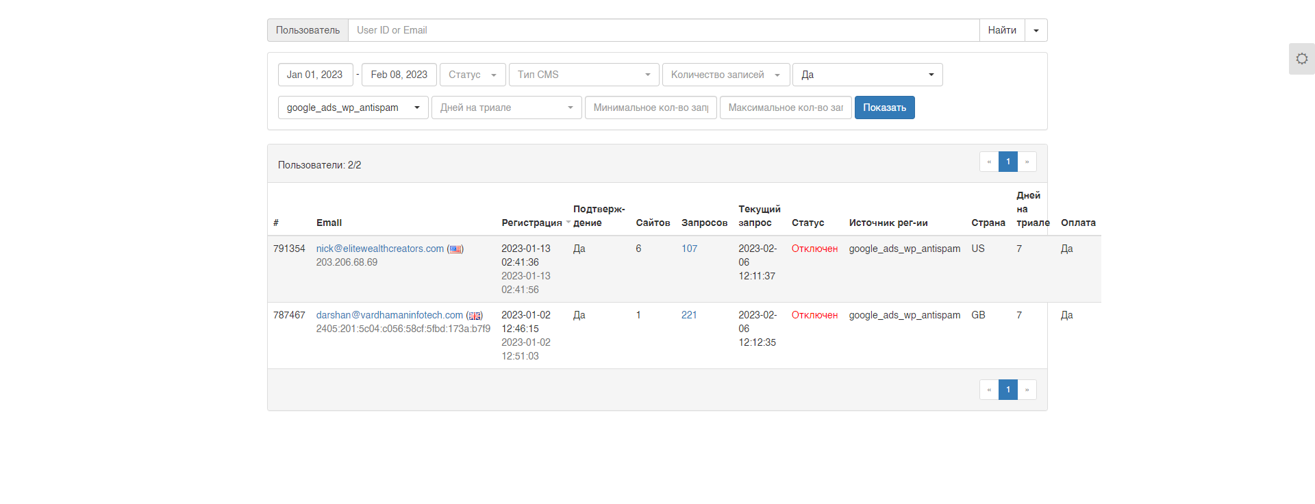Screen dimensions: 1315x504
Task: Click the 107 requests link
Action: [x=689, y=249]
